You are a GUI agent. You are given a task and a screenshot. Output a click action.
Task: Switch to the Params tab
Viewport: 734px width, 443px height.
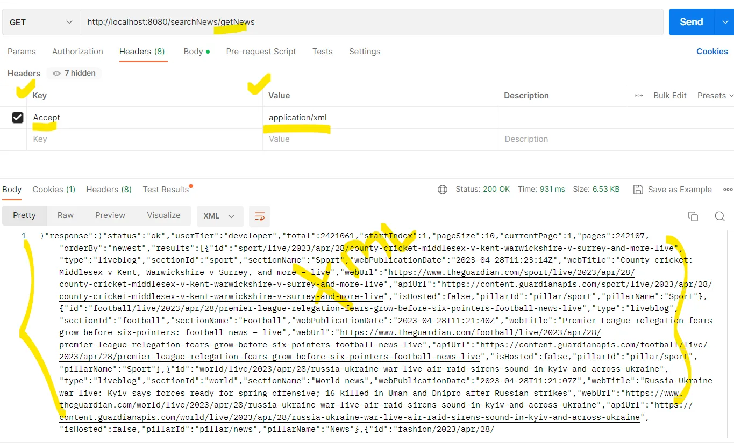point(22,52)
